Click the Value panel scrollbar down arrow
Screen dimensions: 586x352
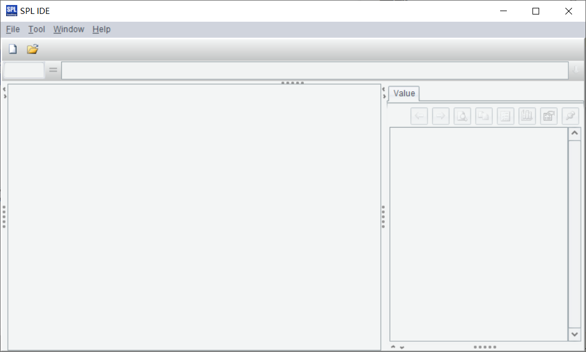[574, 335]
